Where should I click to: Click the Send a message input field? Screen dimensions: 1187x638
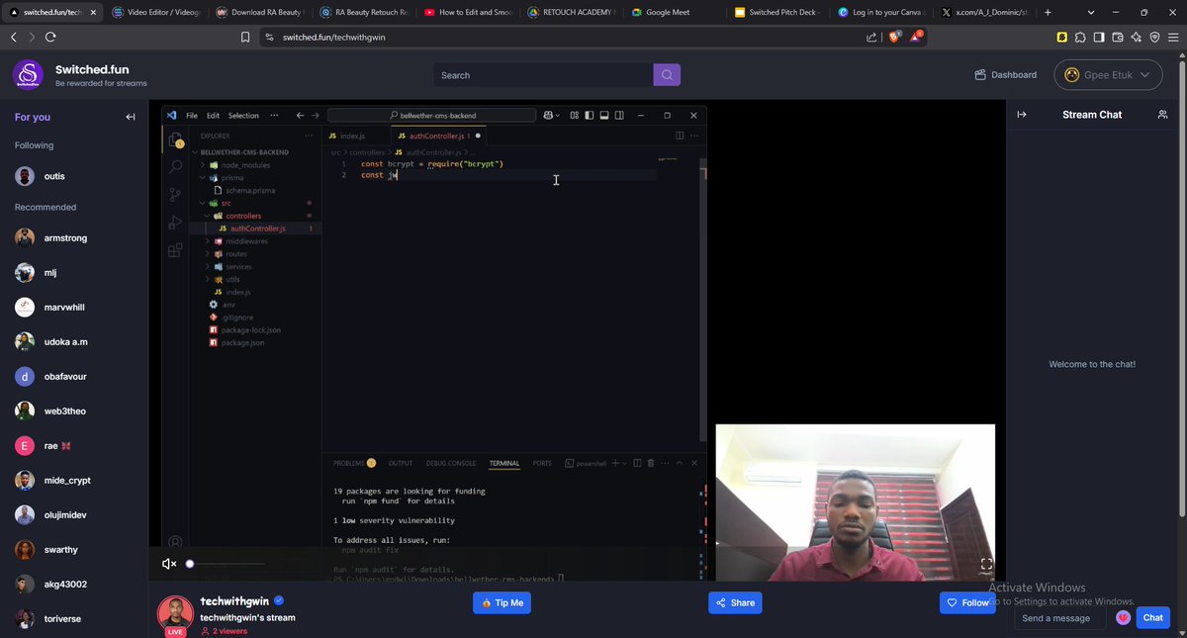click(1061, 618)
